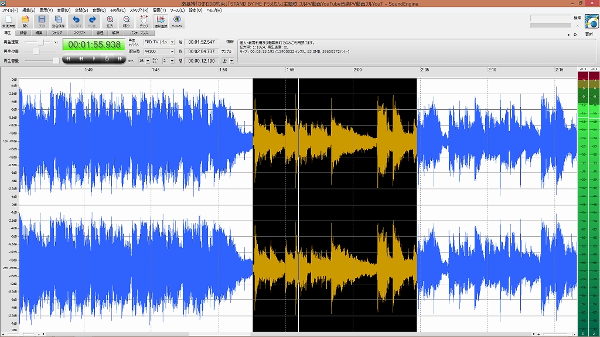Viewport: 600px width, 337px height.
Task: Open the ツール(L) menu
Action: [x=177, y=11]
